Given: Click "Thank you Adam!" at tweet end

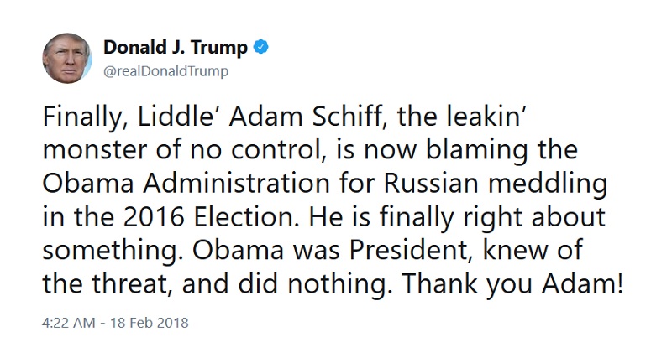Looking at the screenshot, I should (512, 283).
